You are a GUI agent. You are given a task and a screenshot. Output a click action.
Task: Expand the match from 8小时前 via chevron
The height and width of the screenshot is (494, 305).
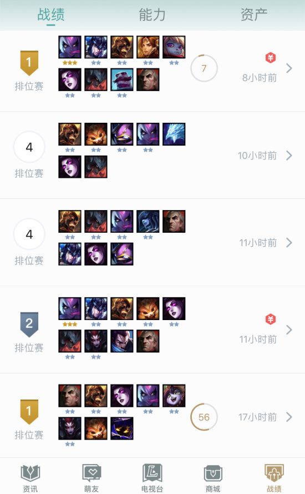(289, 68)
